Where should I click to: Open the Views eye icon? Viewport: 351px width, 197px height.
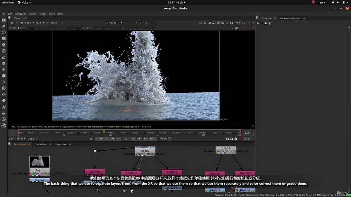click(x=4, y=94)
